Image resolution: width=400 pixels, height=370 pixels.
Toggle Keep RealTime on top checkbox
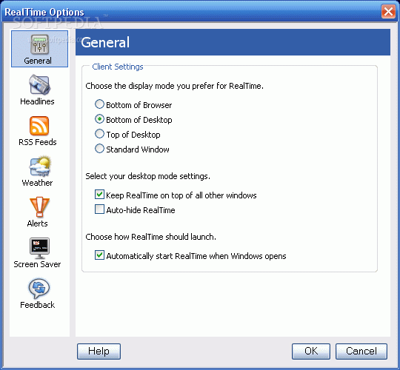click(x=99, y=195)
